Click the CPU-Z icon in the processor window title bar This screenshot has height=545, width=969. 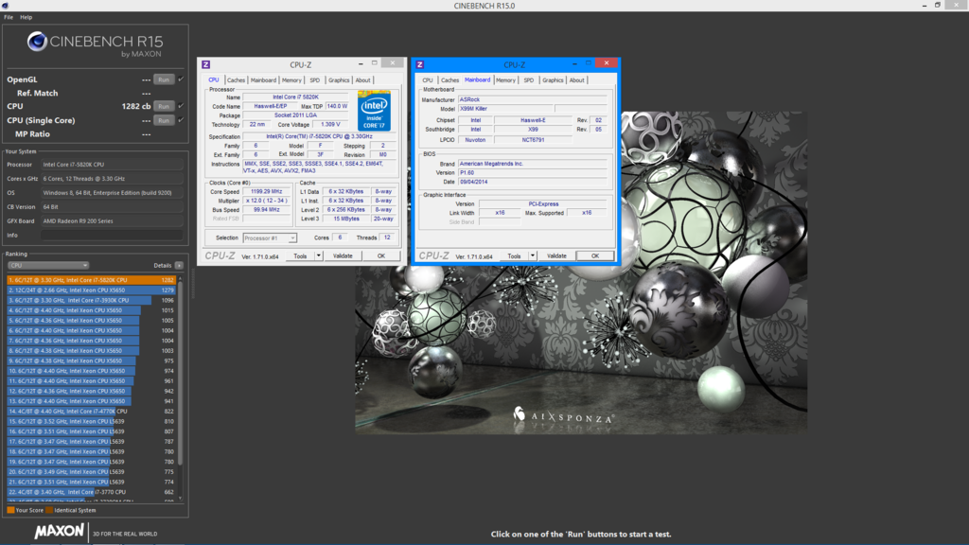pyautogui.click(x=205, y=64)
